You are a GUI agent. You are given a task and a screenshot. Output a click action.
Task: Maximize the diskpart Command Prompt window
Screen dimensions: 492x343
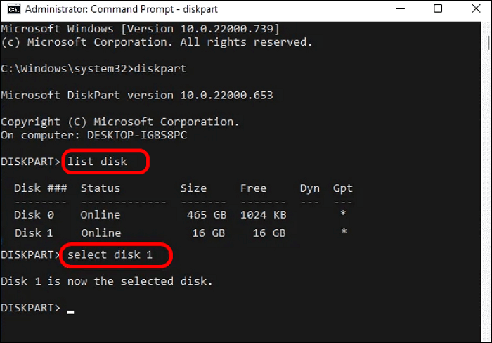coord(438,8)
